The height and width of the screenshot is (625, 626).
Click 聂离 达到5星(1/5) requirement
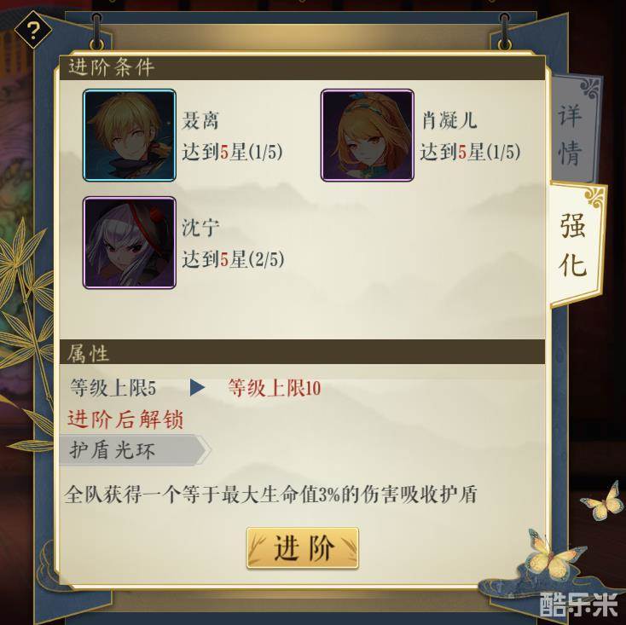(x=232, y=152)
